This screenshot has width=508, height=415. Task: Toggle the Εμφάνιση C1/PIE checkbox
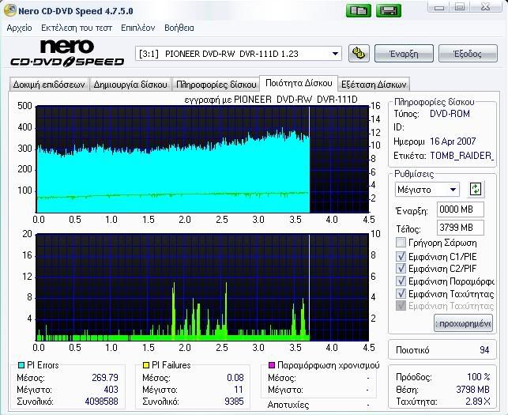pos(401,256)
